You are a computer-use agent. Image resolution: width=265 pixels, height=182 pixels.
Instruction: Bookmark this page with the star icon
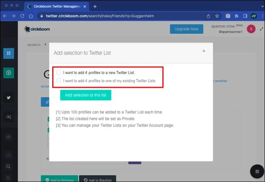coord(217,16)
